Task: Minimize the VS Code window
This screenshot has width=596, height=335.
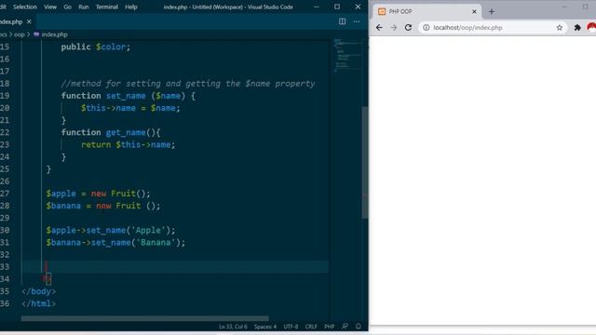Action: coord(317,7)
